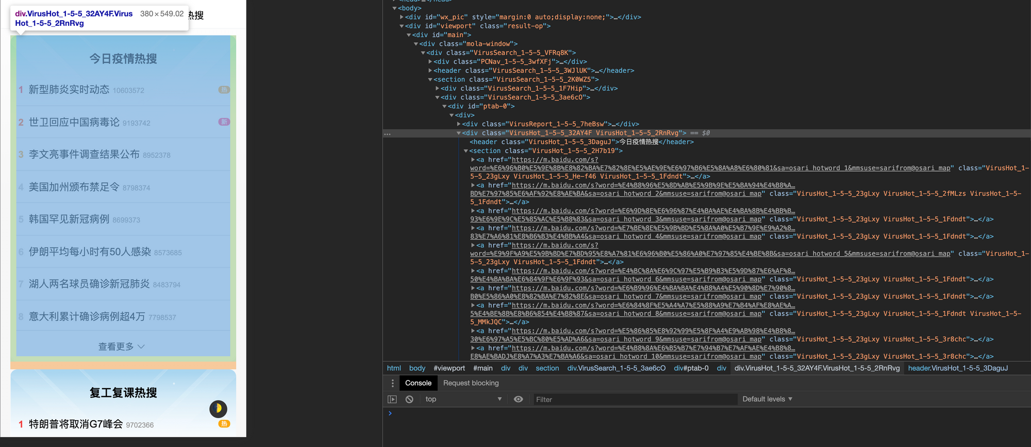Select #main in the elements breadcrumb

pos(483,368)
